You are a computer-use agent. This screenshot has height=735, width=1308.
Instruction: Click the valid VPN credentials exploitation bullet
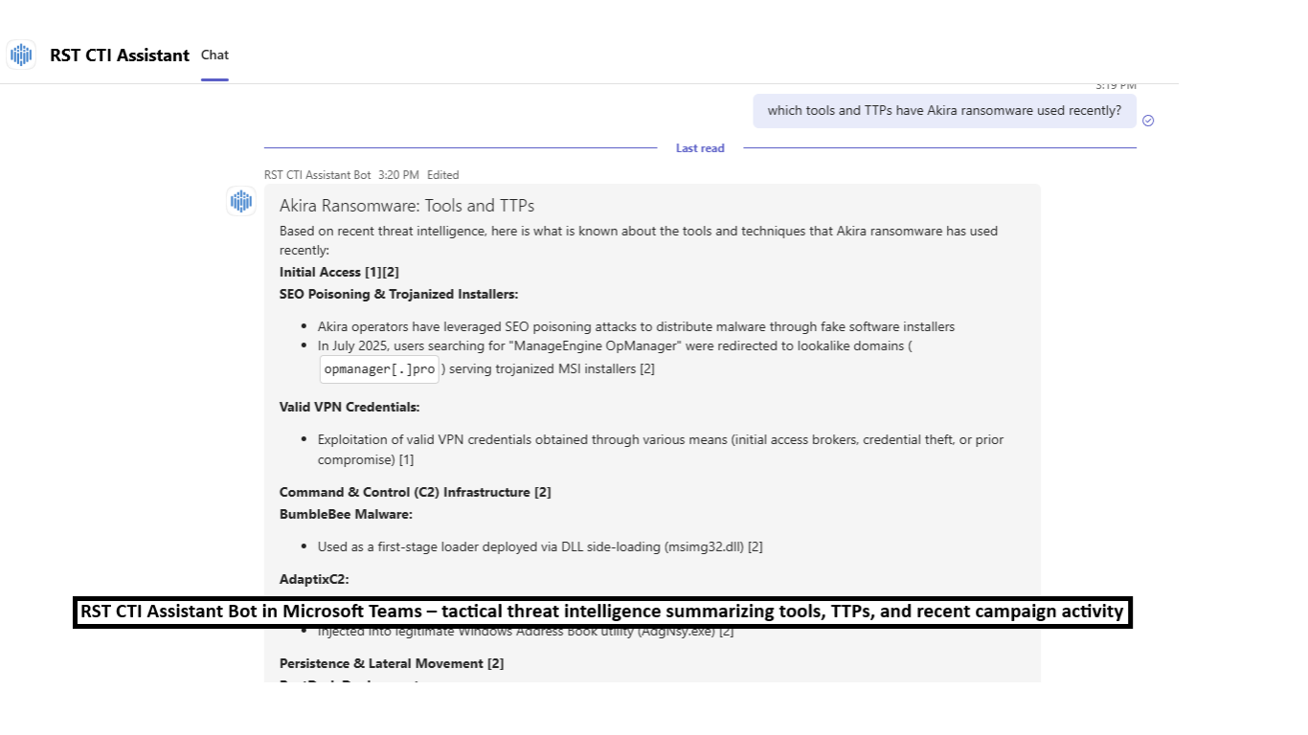661,450
